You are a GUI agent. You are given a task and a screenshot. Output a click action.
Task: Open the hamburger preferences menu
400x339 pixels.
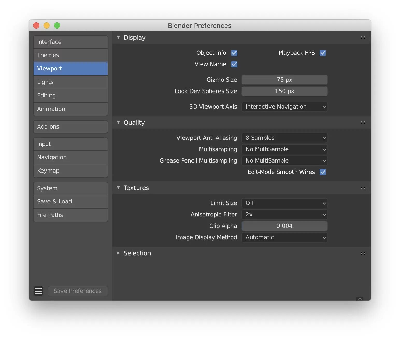[38, 291]
